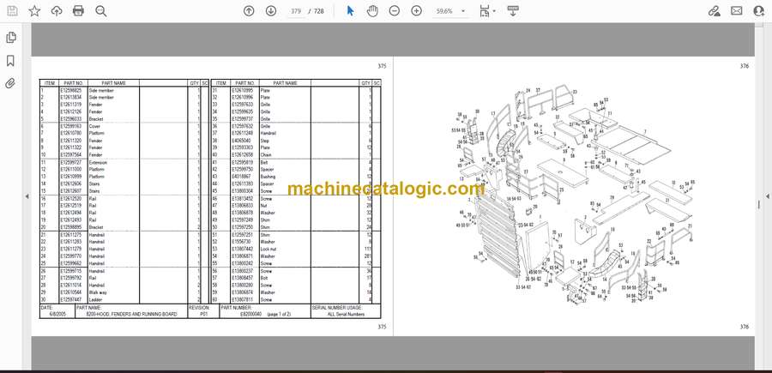Click part number E12599727

(71, 162)
